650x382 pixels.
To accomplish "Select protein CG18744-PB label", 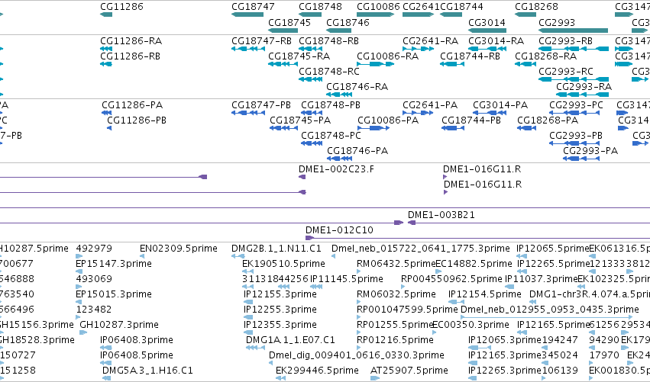I will pyautogui.click(x=471, y=120).
